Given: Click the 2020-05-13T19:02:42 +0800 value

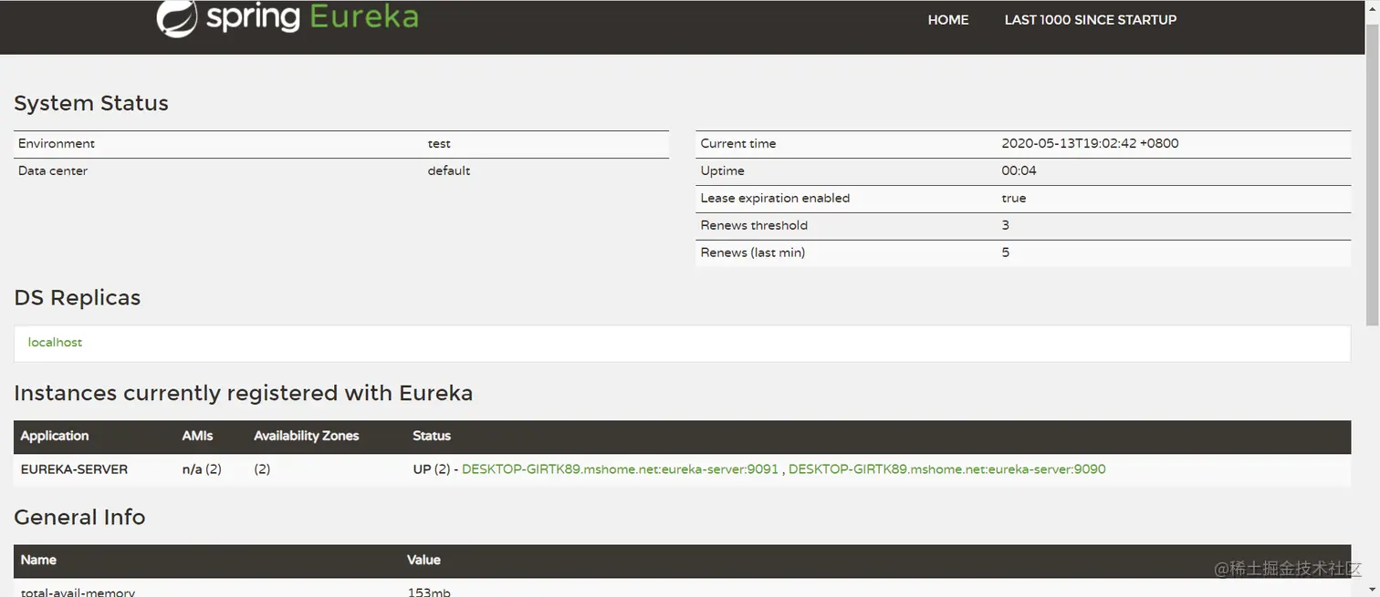Looking at the screenshot, I should click(1090, 144).
